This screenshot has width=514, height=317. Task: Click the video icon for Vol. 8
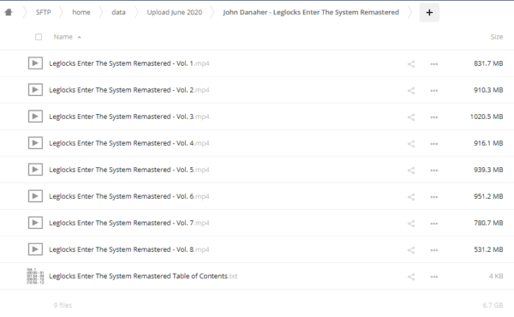tap(35, 249)
